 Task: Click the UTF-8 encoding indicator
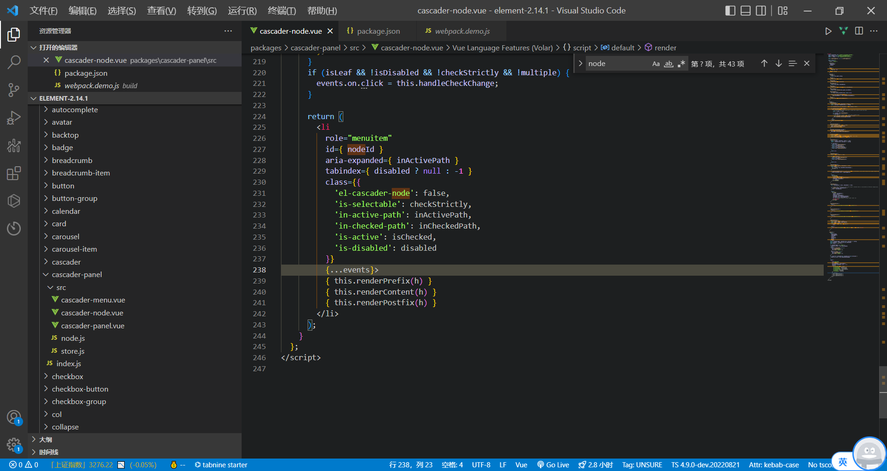point(481,465)
